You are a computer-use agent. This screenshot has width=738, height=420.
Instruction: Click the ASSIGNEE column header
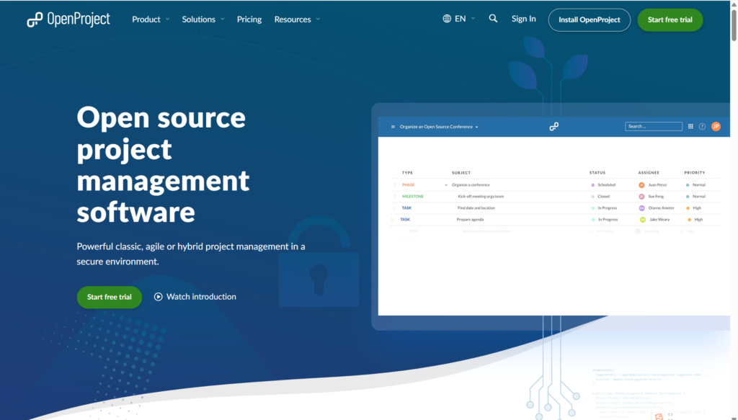[x=649, y=173]
